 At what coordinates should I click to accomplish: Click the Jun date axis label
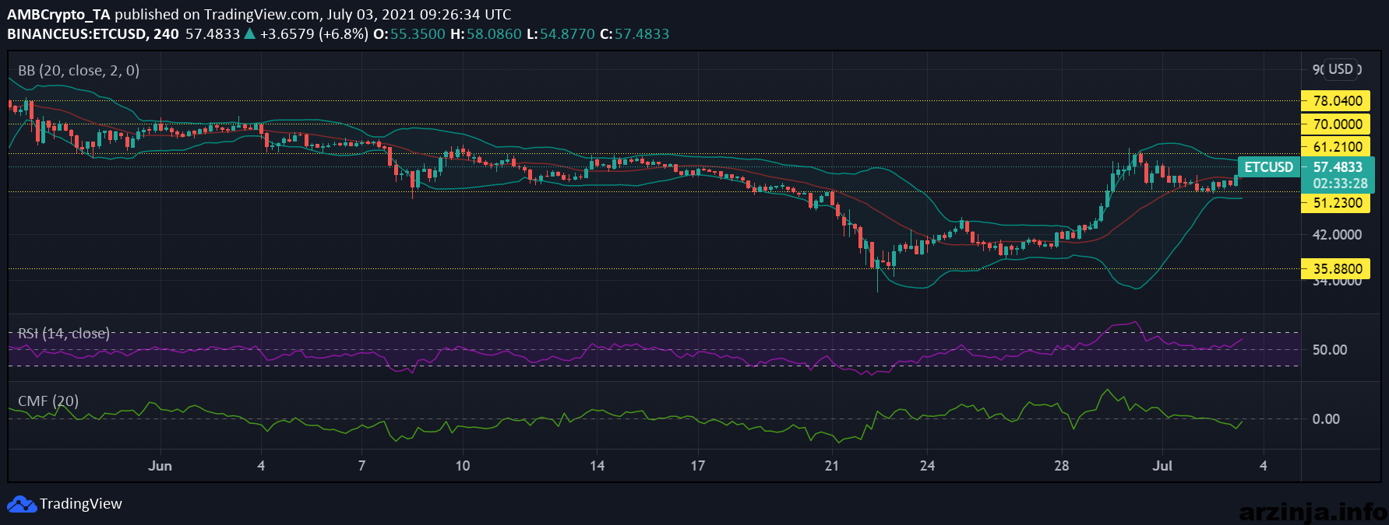tap(160, 465)
